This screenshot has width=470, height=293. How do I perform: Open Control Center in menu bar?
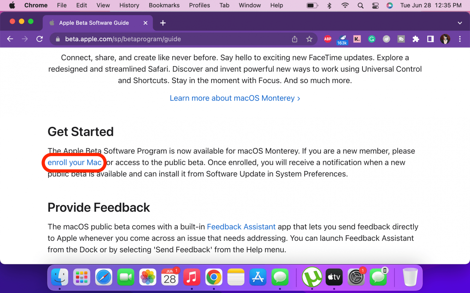pyautogui.click(x=375, y=5)
